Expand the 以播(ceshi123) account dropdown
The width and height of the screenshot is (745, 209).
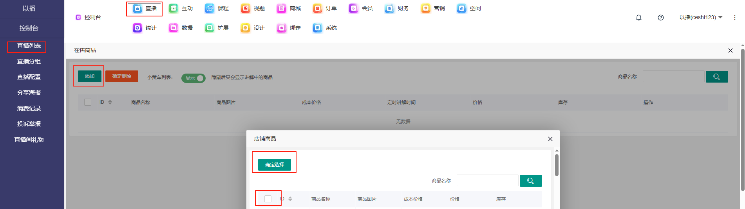701,17
